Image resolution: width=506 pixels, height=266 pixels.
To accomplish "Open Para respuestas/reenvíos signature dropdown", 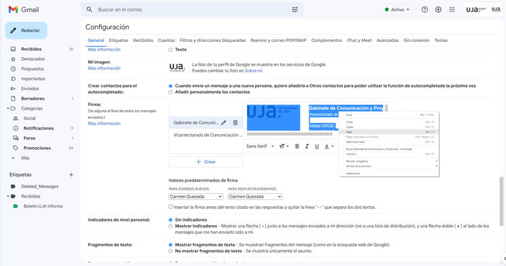I will pyautogui.click(x=255, y=196).
